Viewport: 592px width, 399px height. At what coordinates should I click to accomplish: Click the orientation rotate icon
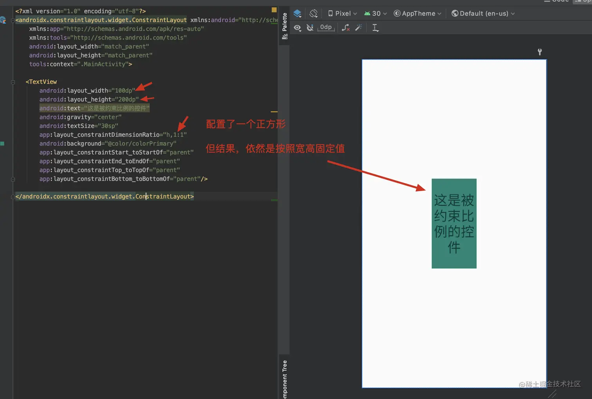click(x=313, y=13)
